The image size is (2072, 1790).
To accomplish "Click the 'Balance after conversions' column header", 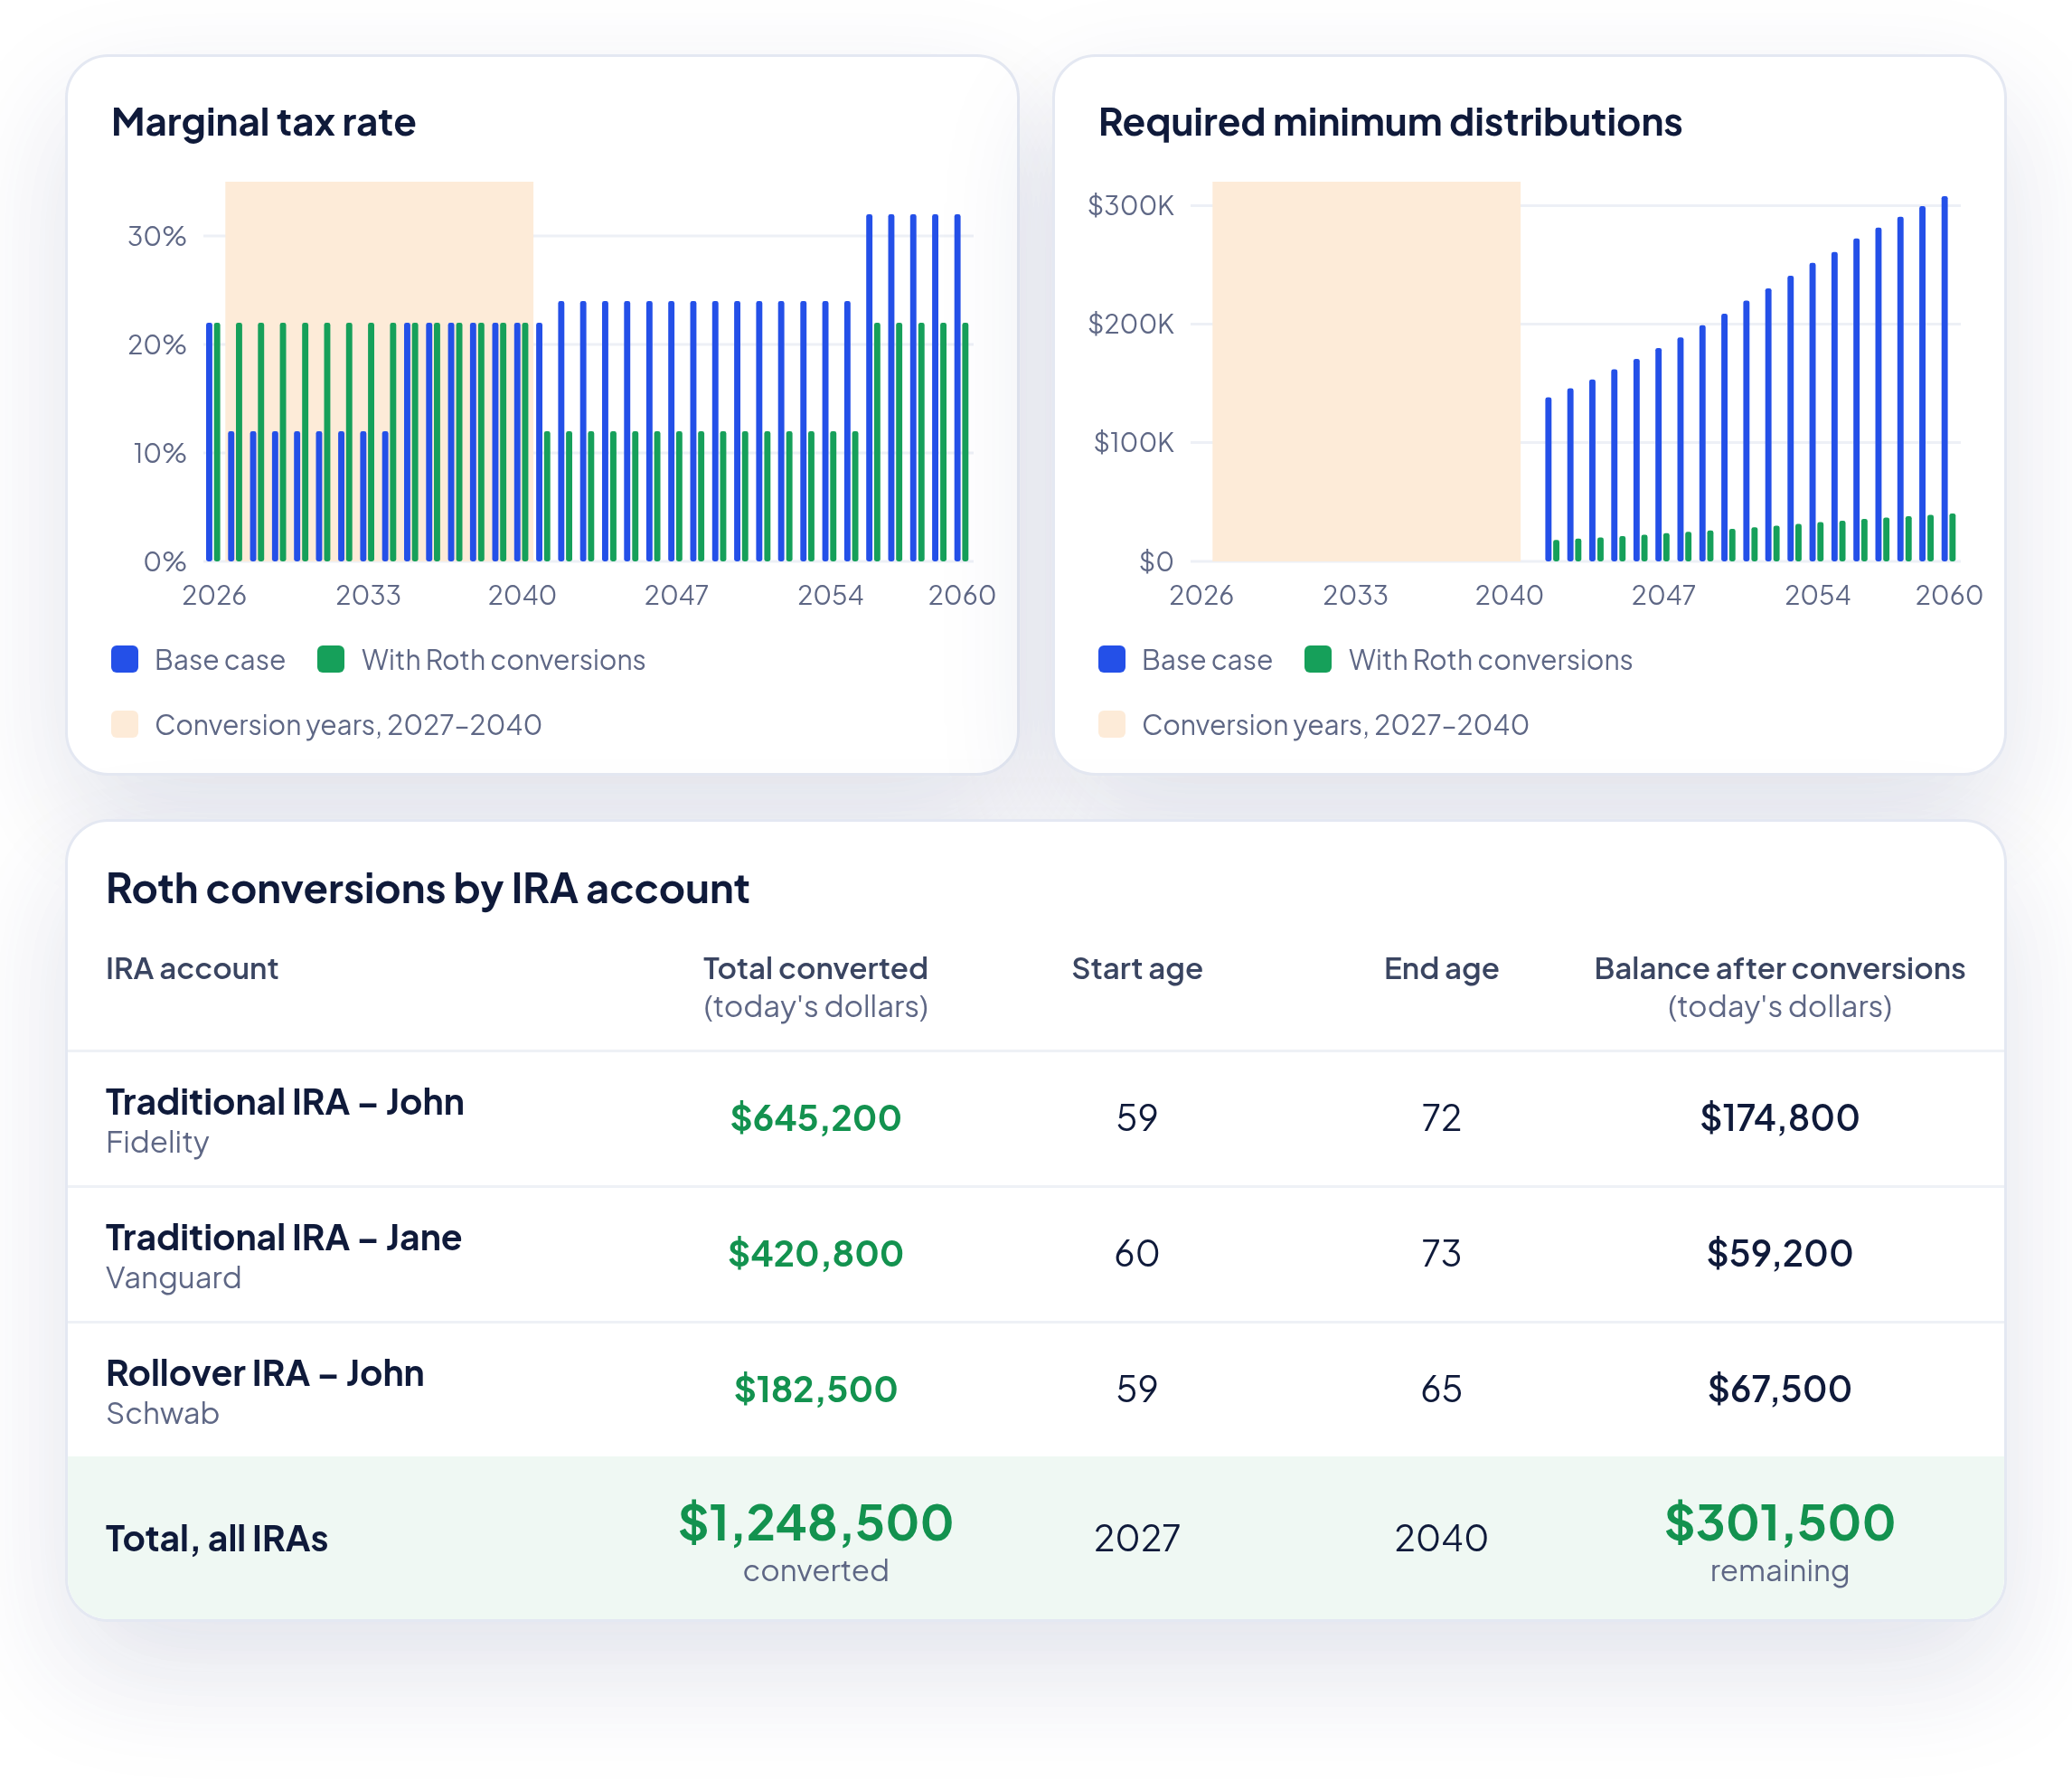I will point(1779,969).
